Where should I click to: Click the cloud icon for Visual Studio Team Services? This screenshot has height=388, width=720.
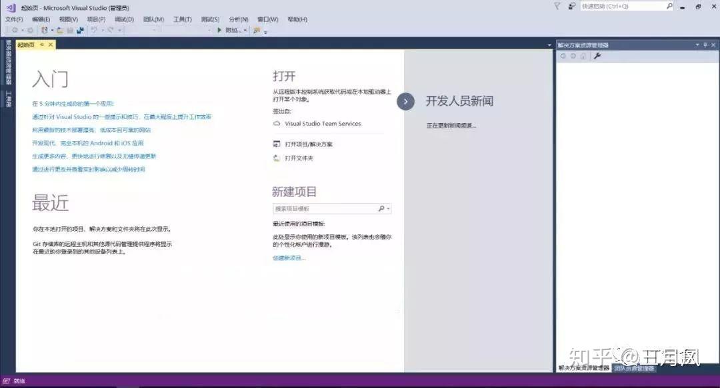pos(277,123)
